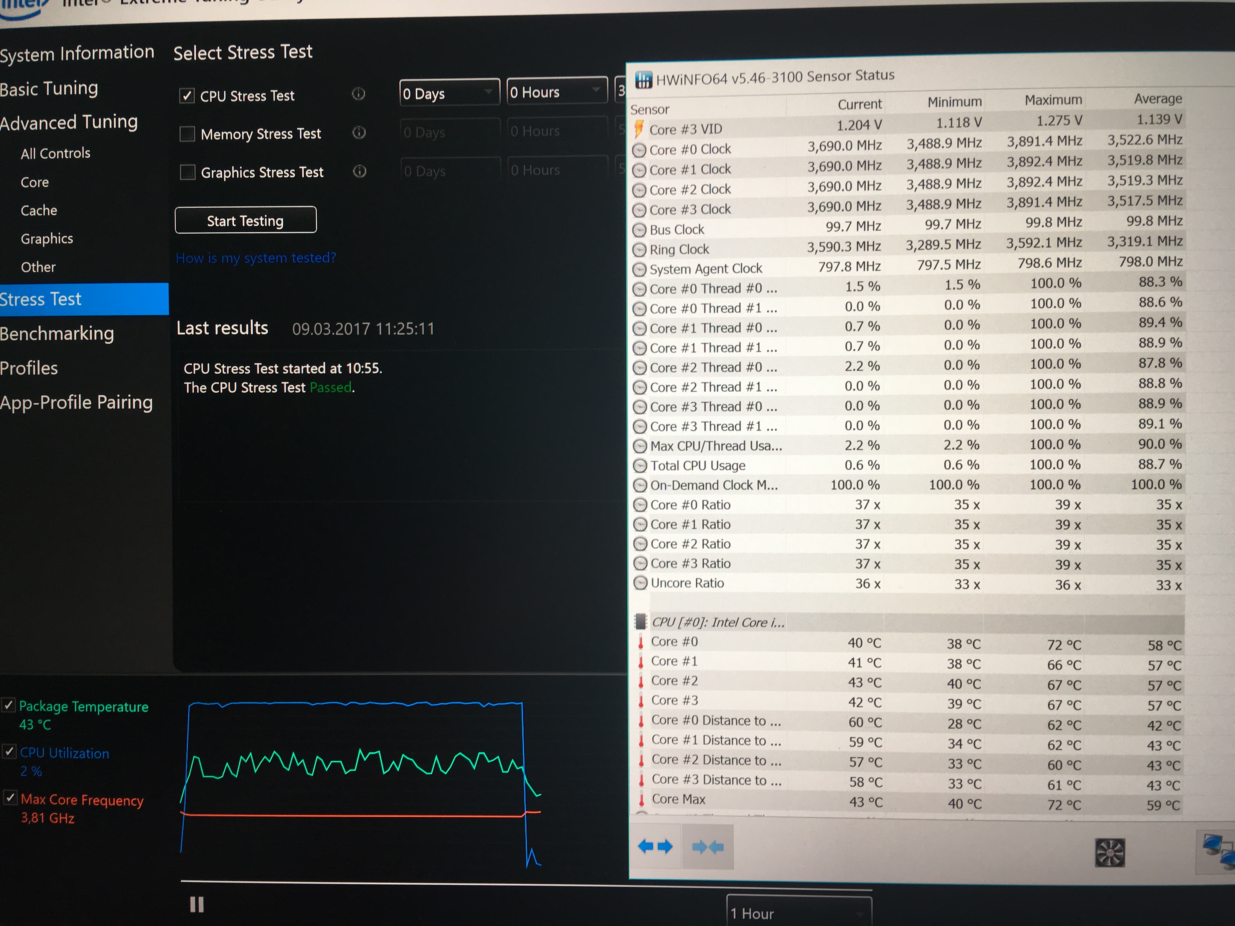
Task: Show info for CPU Stress Test
Action: point(358,94)
